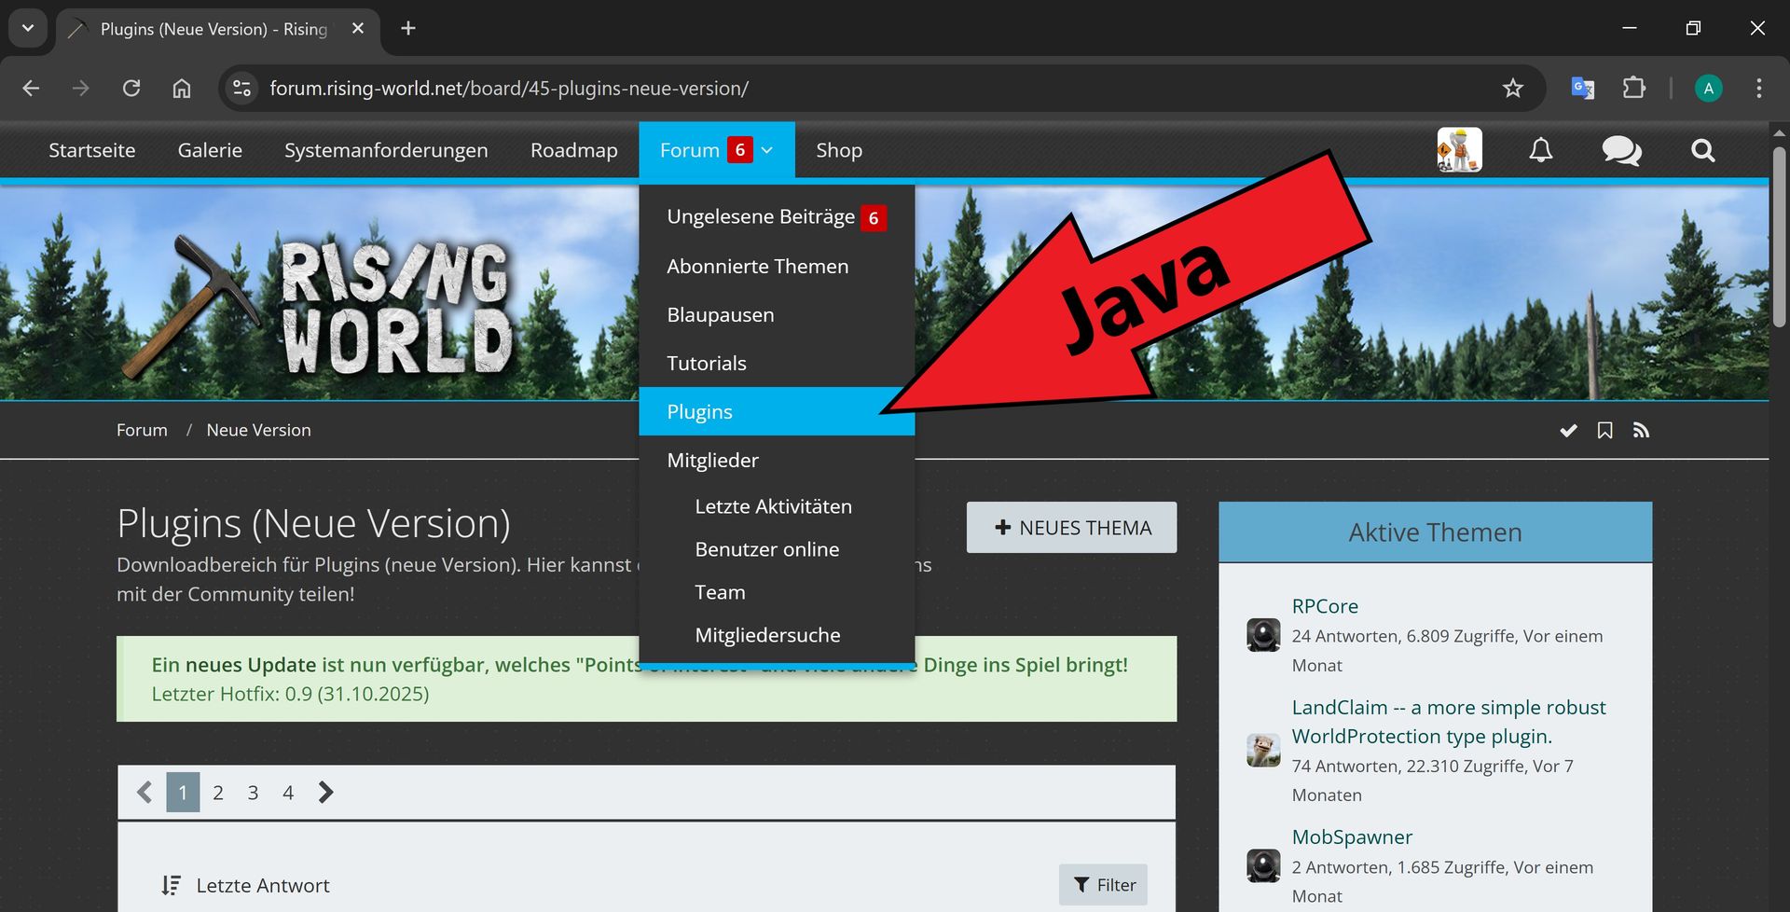Click the site search magnifier icon
This screenshot has height=912, width=1790.
[1702, 150]
